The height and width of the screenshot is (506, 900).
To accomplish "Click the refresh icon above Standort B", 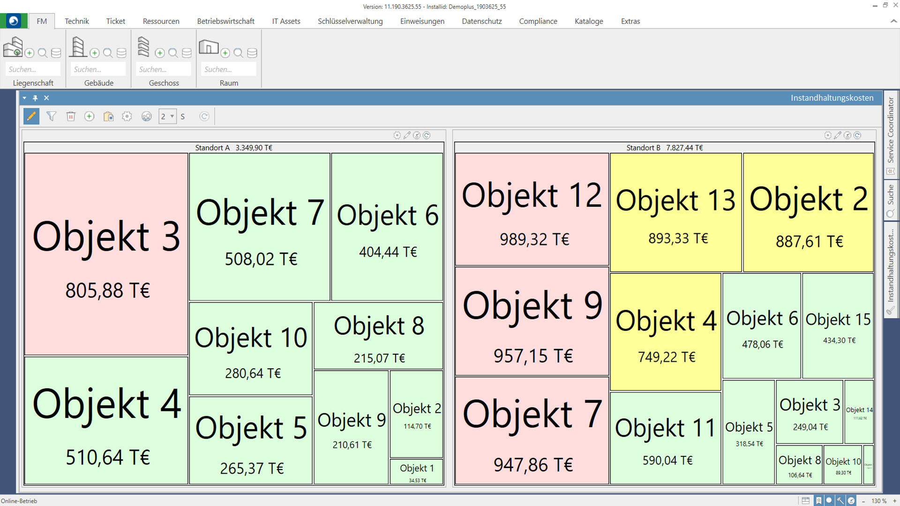I will tap(857, 135).
